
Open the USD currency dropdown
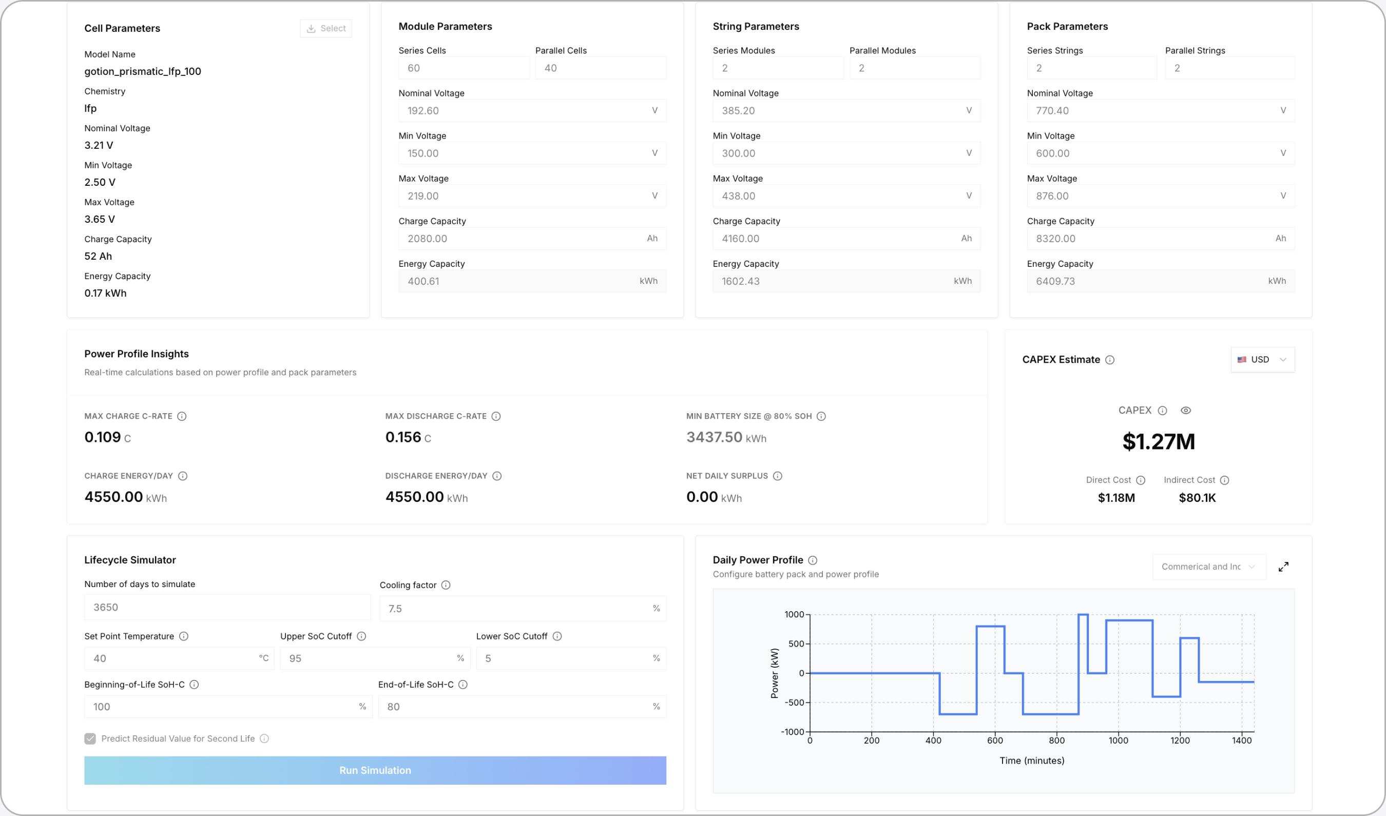[x=1263, y=360]
